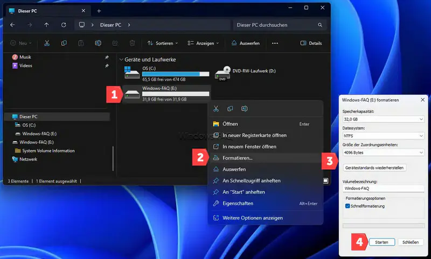Unpin Videos with its pin icon
Viewport: 431px width, 259px height.
[107, 66]
